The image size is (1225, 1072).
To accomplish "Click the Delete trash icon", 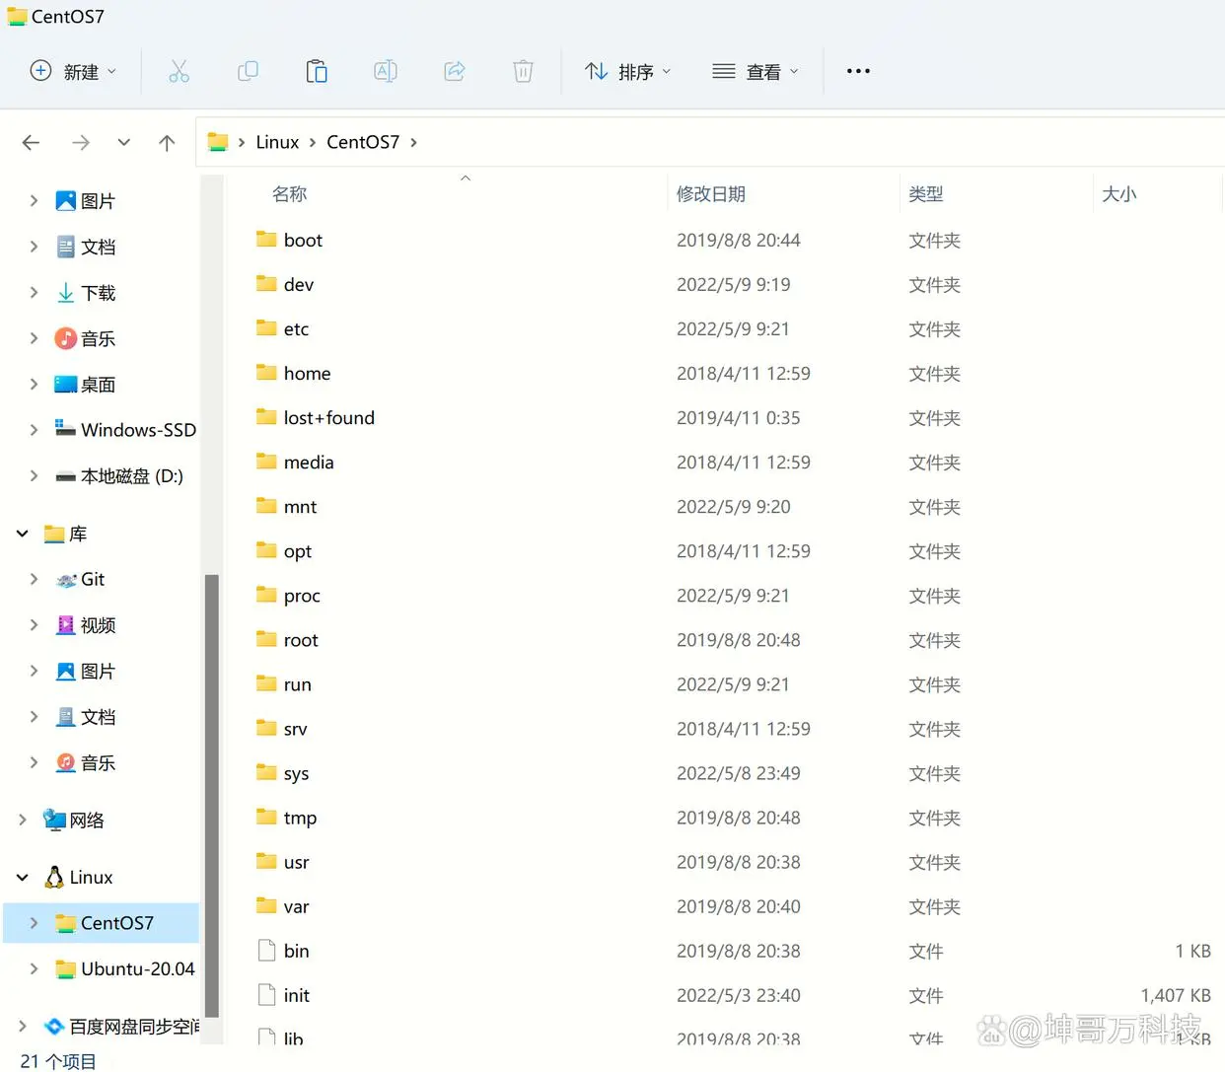I will [524, 71].
